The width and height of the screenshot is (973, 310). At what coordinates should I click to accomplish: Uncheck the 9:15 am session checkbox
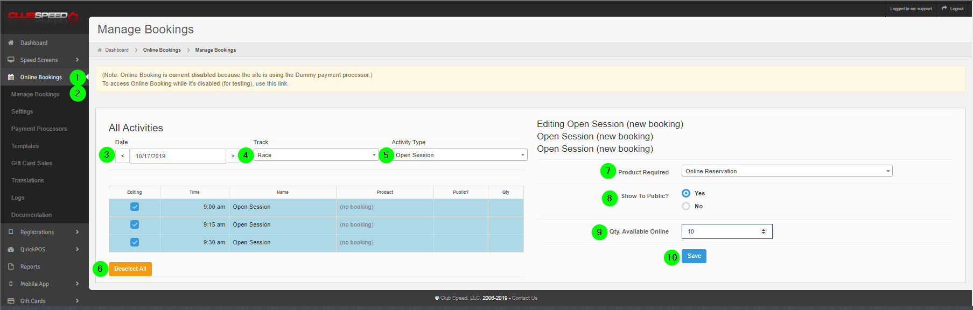(x=135, y=224)
